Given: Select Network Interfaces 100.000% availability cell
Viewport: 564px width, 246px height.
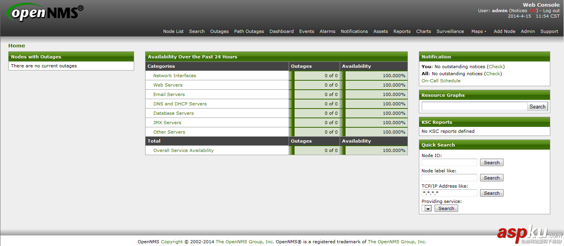Looking at the screenshot, I should click(x=374, y=76).
